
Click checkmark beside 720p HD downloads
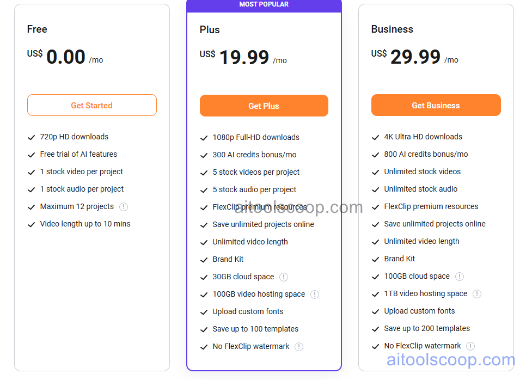(x=32, y=137)
